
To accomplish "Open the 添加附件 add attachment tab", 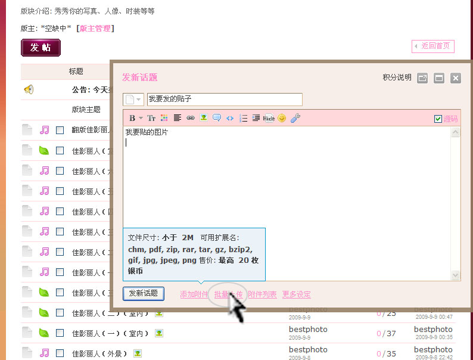I will 194,294.
